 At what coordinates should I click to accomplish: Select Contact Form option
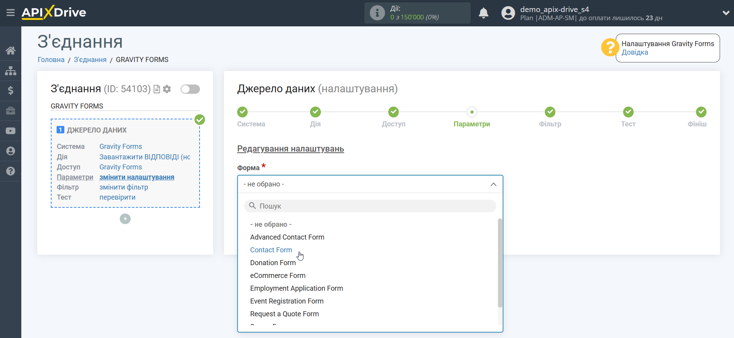click(271, 250)
